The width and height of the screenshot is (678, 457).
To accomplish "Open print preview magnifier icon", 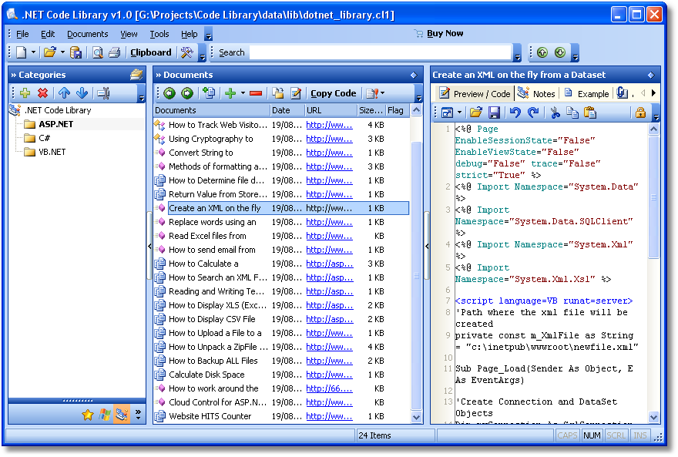I will pos(98,52).
